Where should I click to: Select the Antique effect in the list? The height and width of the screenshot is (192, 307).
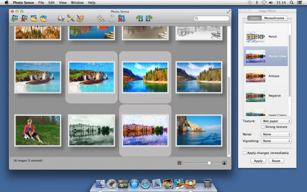[266, 76]
